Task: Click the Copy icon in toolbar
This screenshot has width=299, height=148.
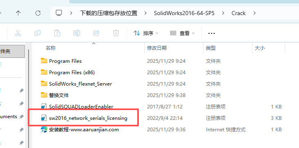Action: pyautogui.click(x=38, y=33)
